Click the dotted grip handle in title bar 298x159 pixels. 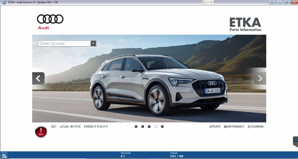click(204, 2)
